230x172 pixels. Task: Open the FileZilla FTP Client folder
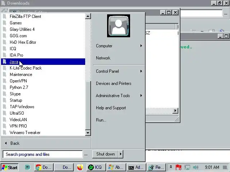click(x=43, y=16)
